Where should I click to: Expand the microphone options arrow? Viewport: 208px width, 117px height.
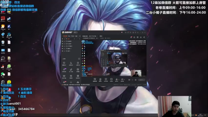119,80
